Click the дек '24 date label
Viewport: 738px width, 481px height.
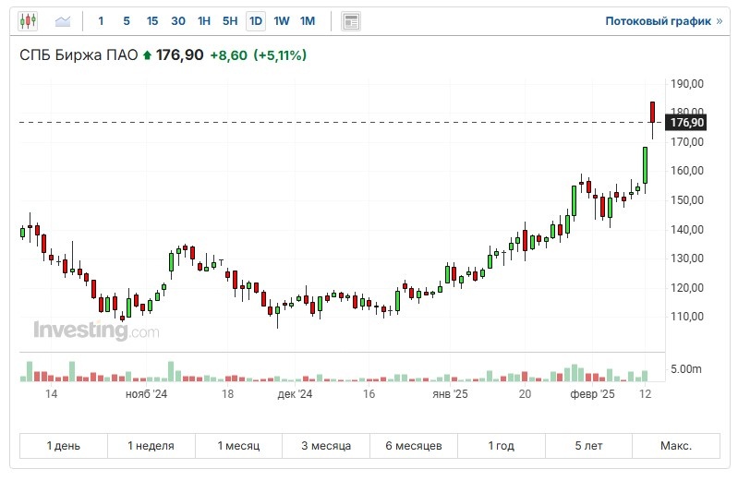[x=295, y=394]
